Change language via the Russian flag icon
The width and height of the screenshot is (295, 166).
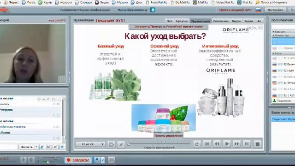point(258,10)
